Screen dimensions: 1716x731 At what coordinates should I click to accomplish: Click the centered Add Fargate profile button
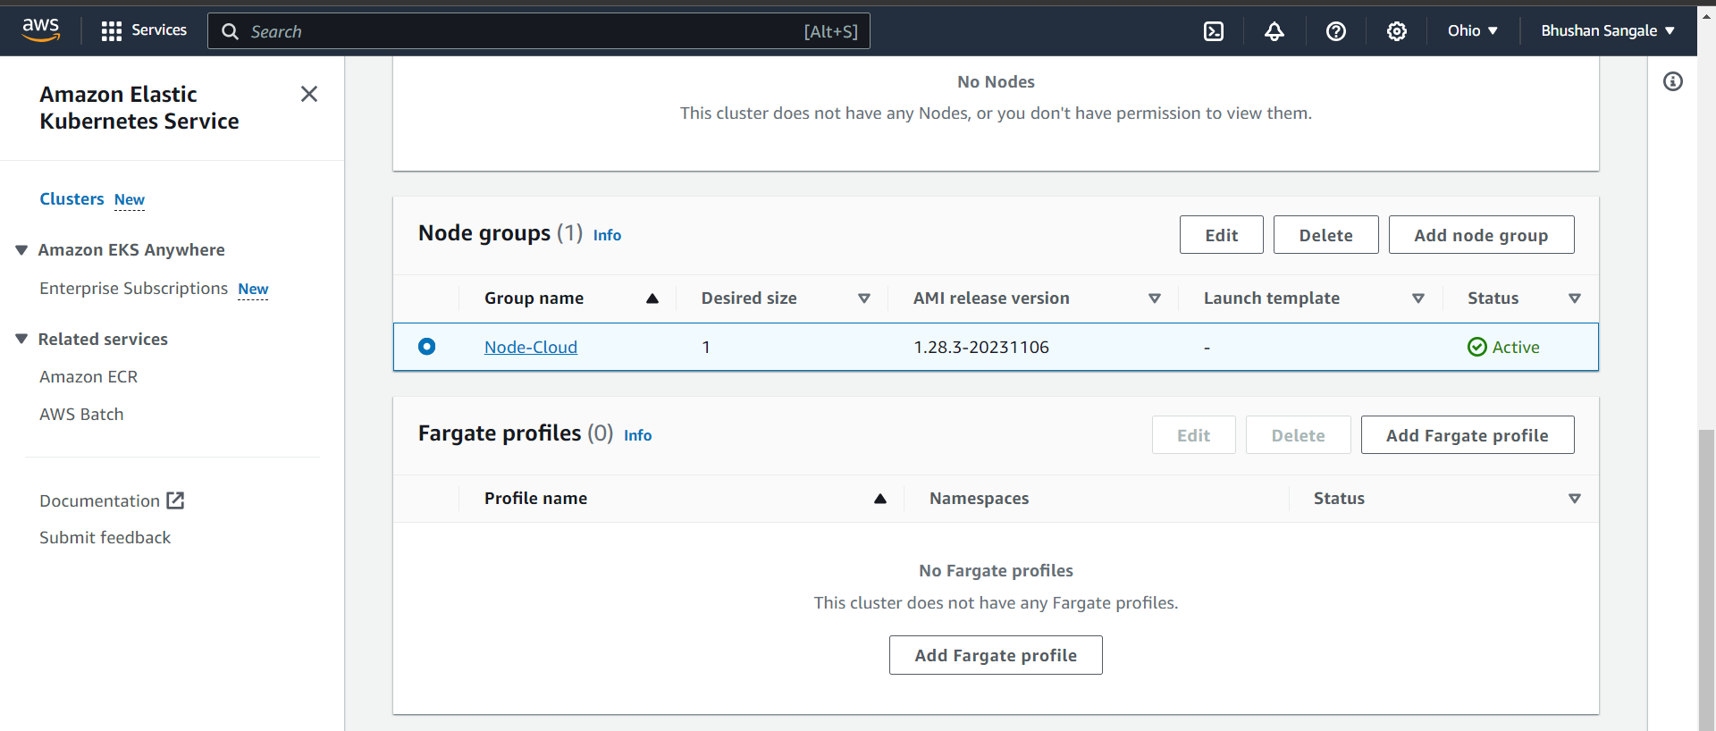click(x=996, y=655)
